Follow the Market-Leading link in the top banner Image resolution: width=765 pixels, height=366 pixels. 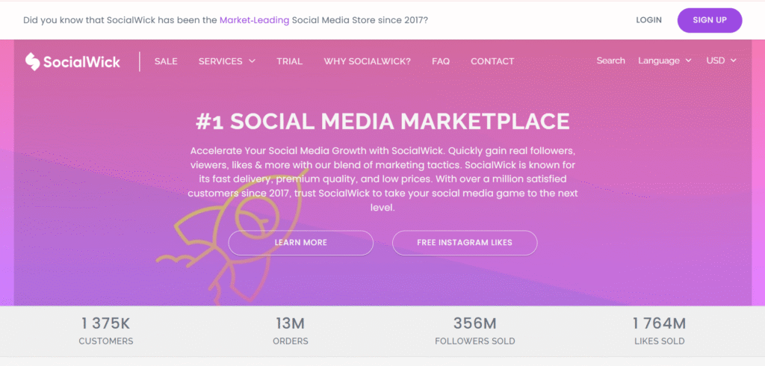(253, 20)
